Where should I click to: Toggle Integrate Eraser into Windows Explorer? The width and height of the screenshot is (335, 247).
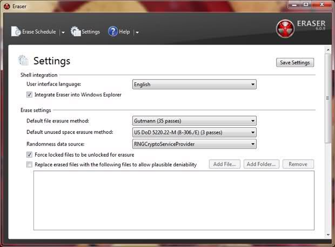pos(30,95)
